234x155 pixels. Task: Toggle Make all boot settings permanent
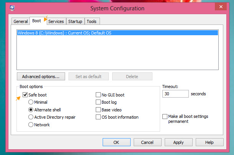coord(165,116)
